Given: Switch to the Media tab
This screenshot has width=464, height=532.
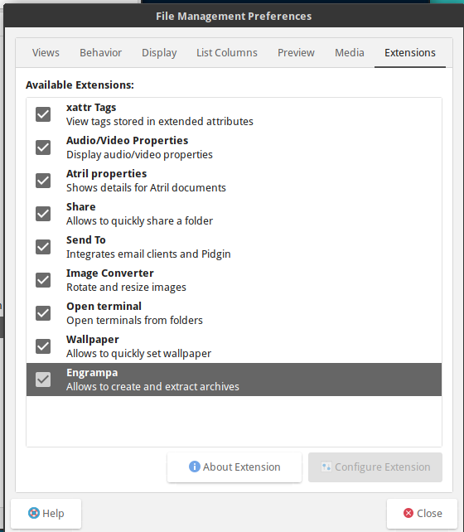Looking at the screenshot, I should (x=350, y=52).
